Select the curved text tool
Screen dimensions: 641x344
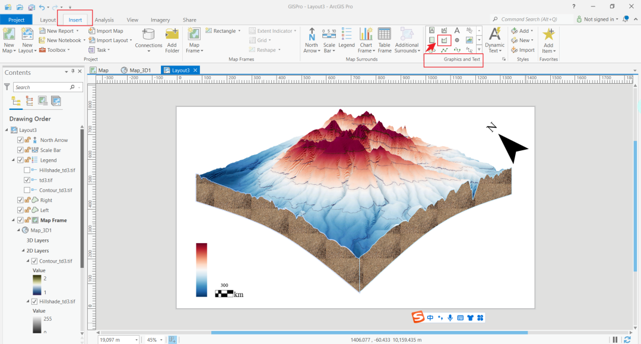coord(469,30)
